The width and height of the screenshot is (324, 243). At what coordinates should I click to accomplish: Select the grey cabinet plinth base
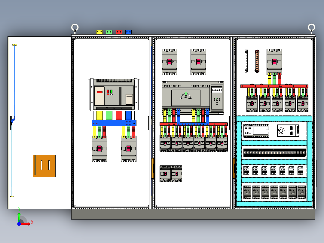[193, 214]
